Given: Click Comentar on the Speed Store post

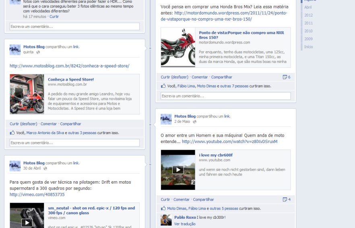Looking at the screenshot, I should [49, 124].
